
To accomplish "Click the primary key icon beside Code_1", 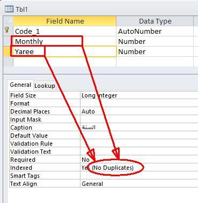I will [x=7, y=30].
